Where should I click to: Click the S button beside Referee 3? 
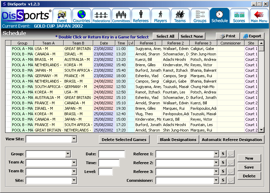click(223, 172)
